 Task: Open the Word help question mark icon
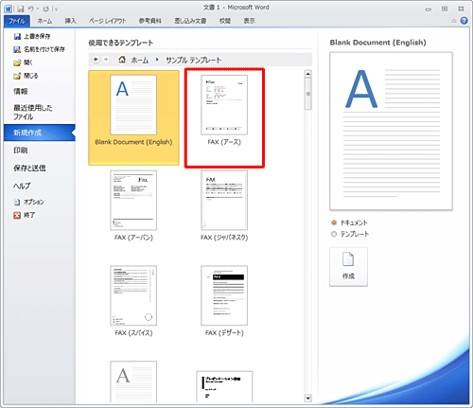[x=464, y=21]
